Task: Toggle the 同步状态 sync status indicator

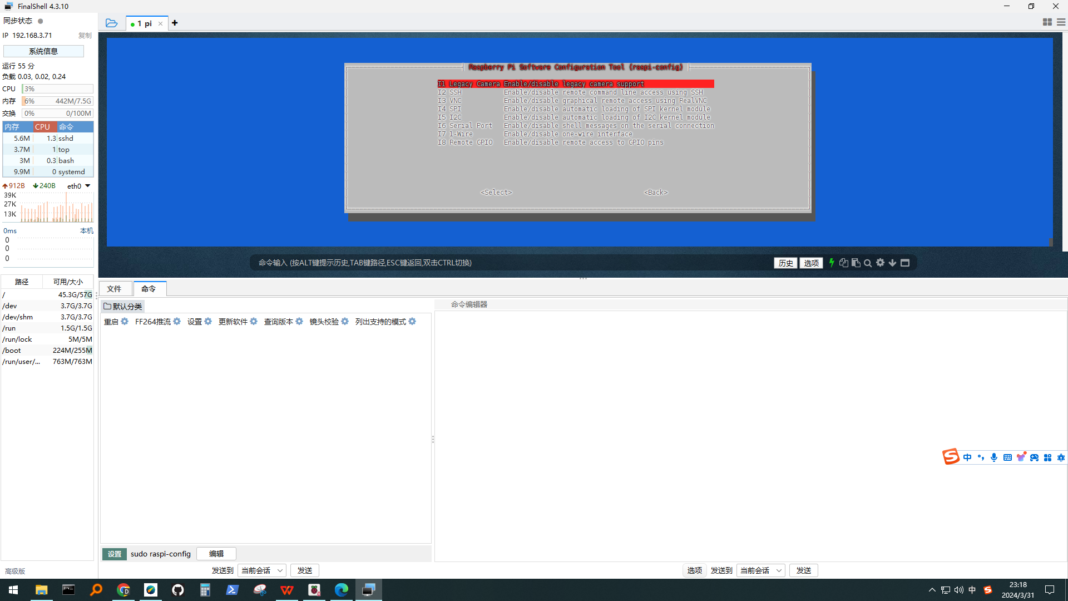Action: click(40, 21)
